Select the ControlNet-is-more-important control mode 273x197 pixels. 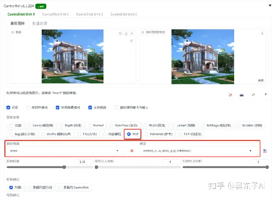[x=73, y=187]
